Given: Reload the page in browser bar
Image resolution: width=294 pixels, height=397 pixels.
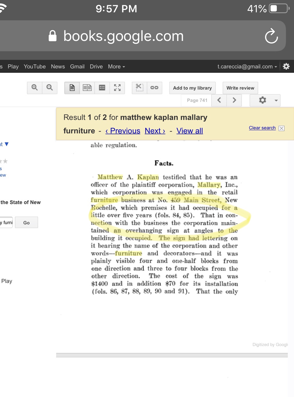Looking at the screenshot, I should point(271,36).
